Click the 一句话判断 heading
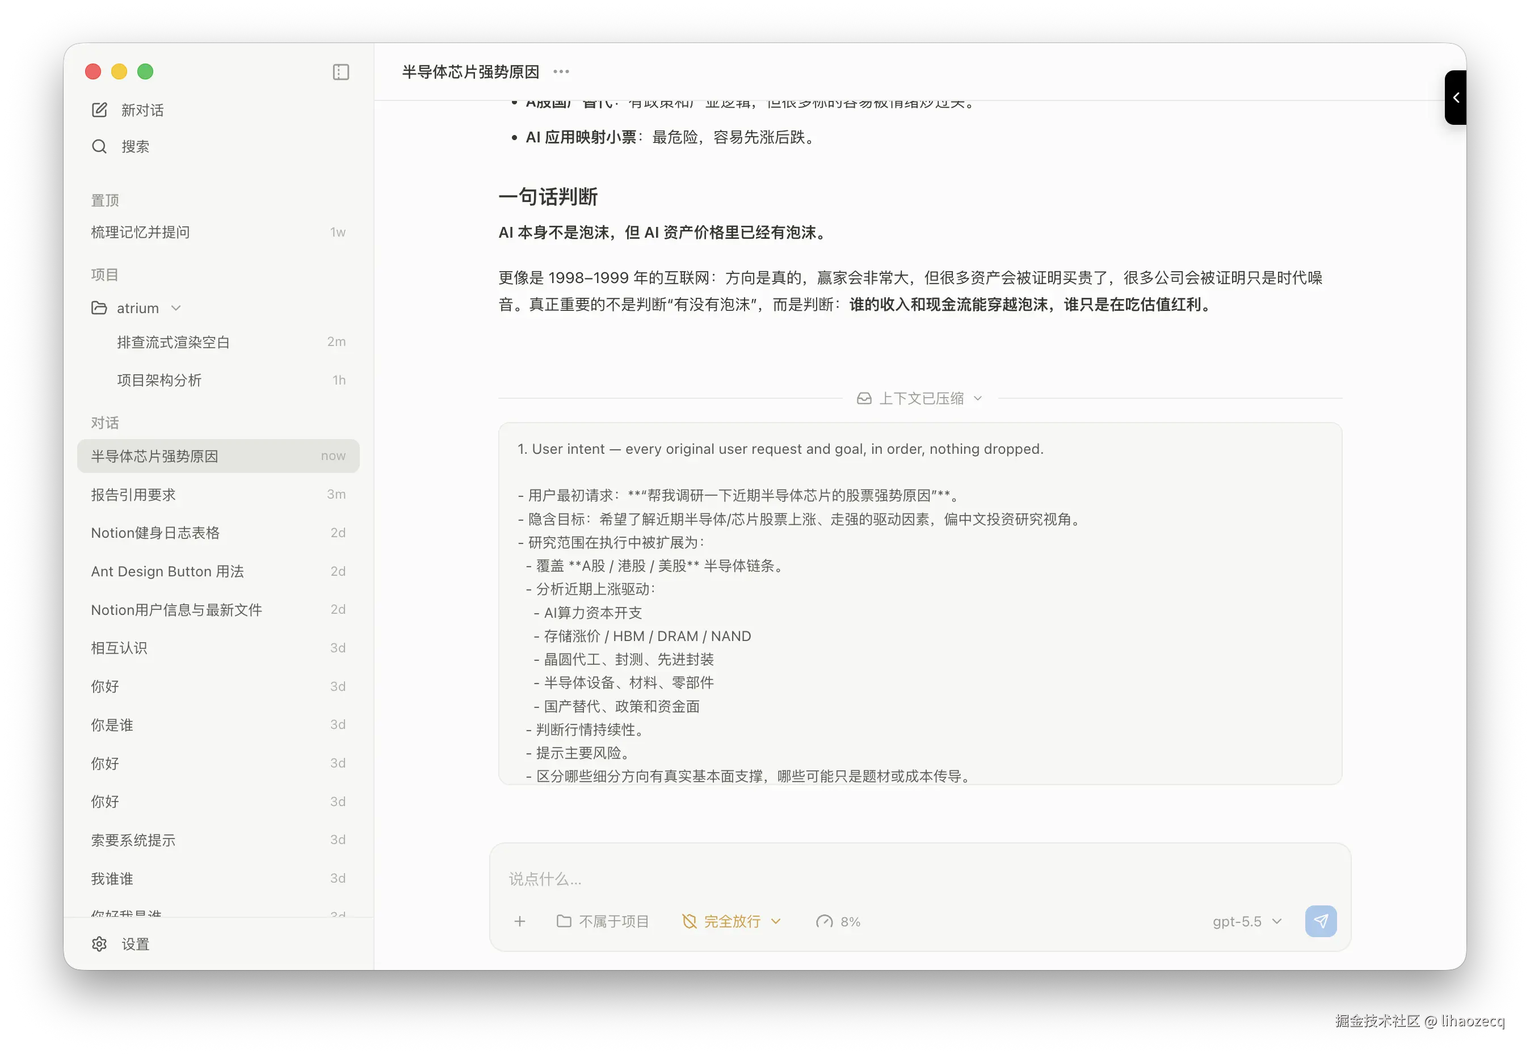The height and width of the screenshot is (1054, 1530). [548, 197]
